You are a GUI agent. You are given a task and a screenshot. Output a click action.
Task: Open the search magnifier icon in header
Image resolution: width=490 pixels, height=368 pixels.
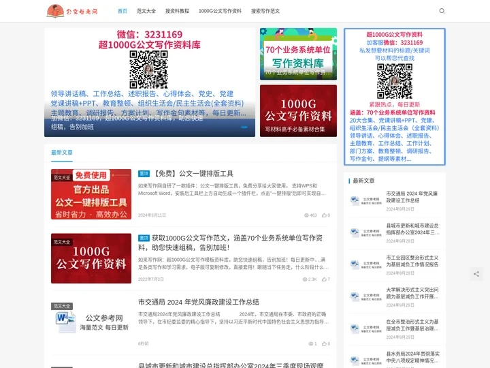coord(442,11)
